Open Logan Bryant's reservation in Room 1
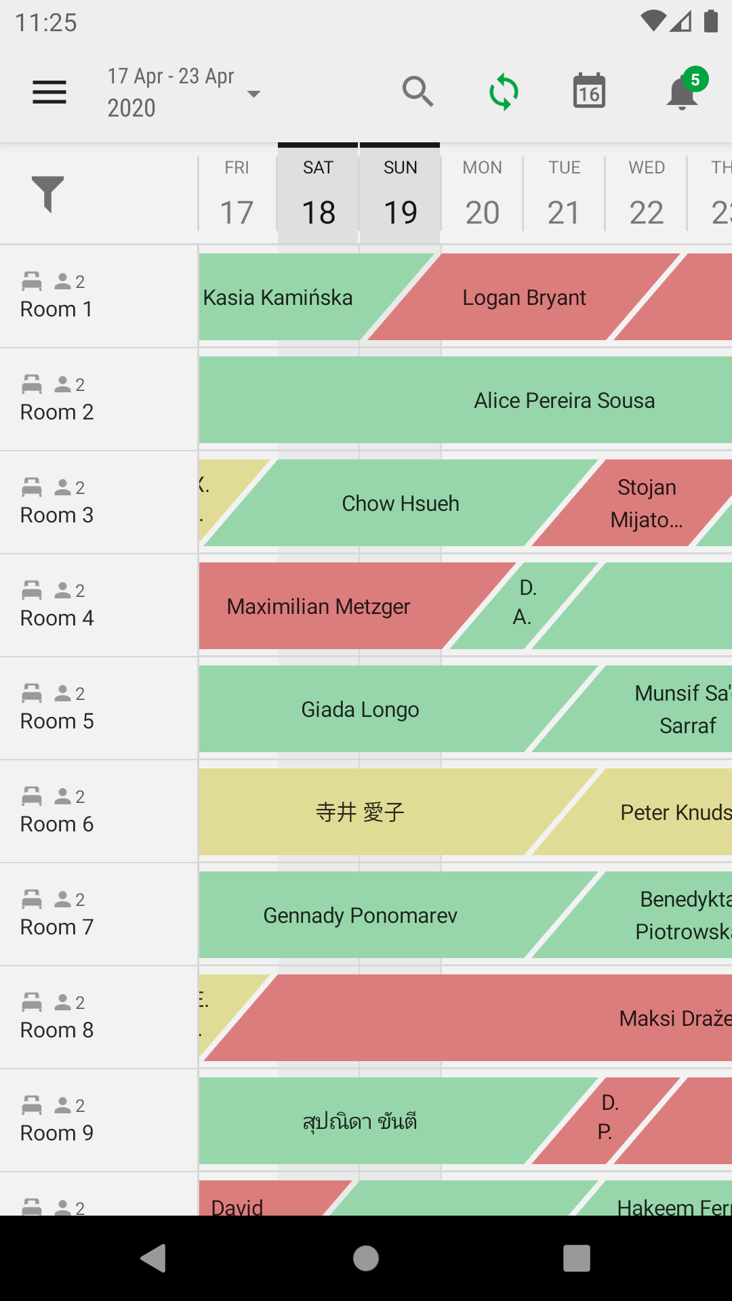 point(525,297)
